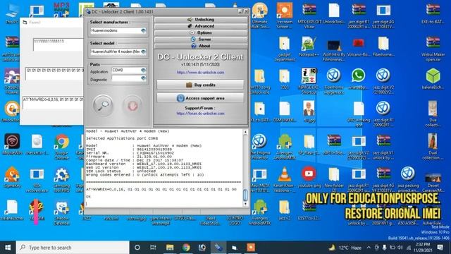This screenshot has height=254, width=451.
Task: Click the AT^NVWREX command line in the log
Action: point(161,190)
